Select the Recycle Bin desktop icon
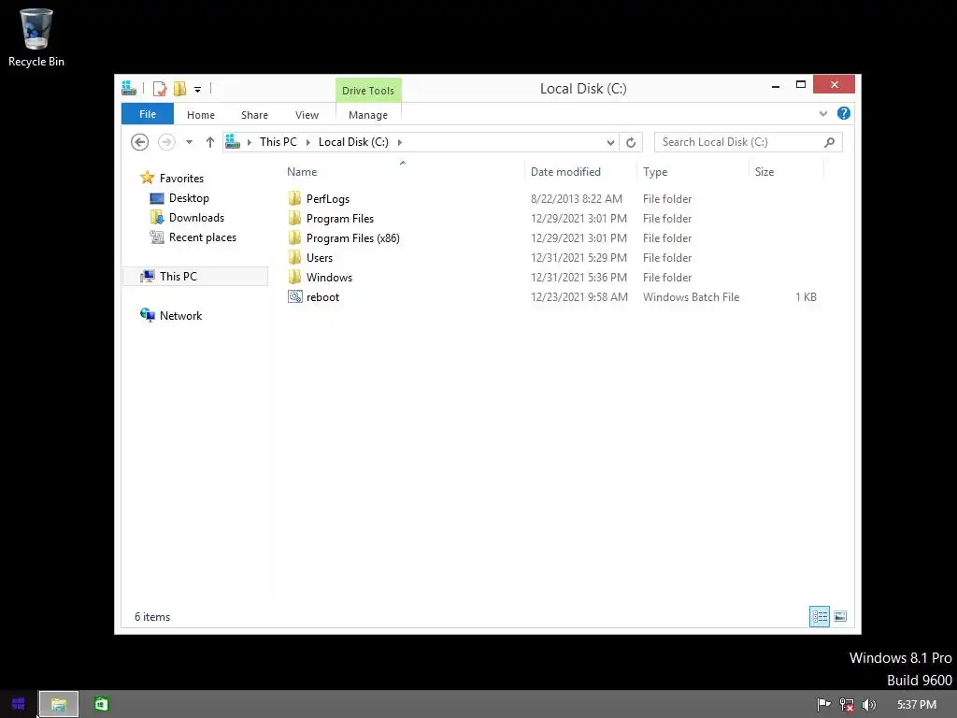 [36, 37]
